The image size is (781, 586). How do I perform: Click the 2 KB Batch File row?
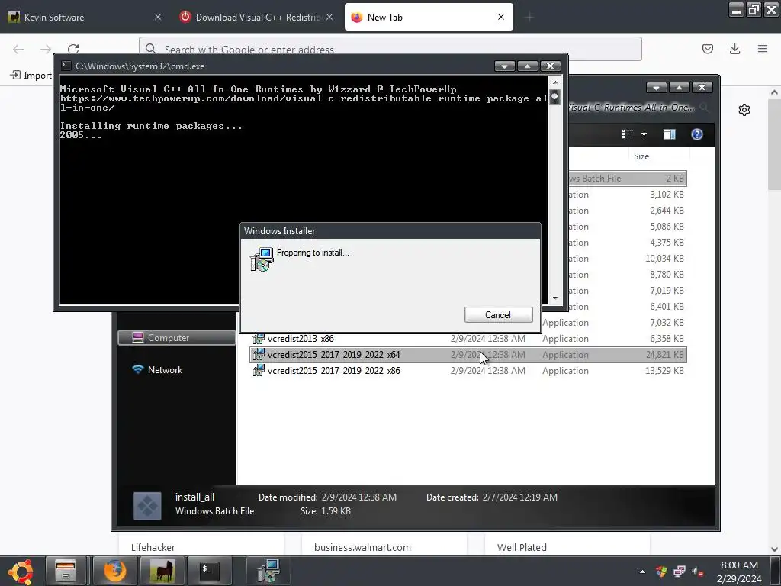[x=627, y=179]
